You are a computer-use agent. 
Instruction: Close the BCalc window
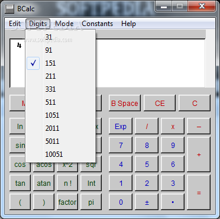(202, 7)
